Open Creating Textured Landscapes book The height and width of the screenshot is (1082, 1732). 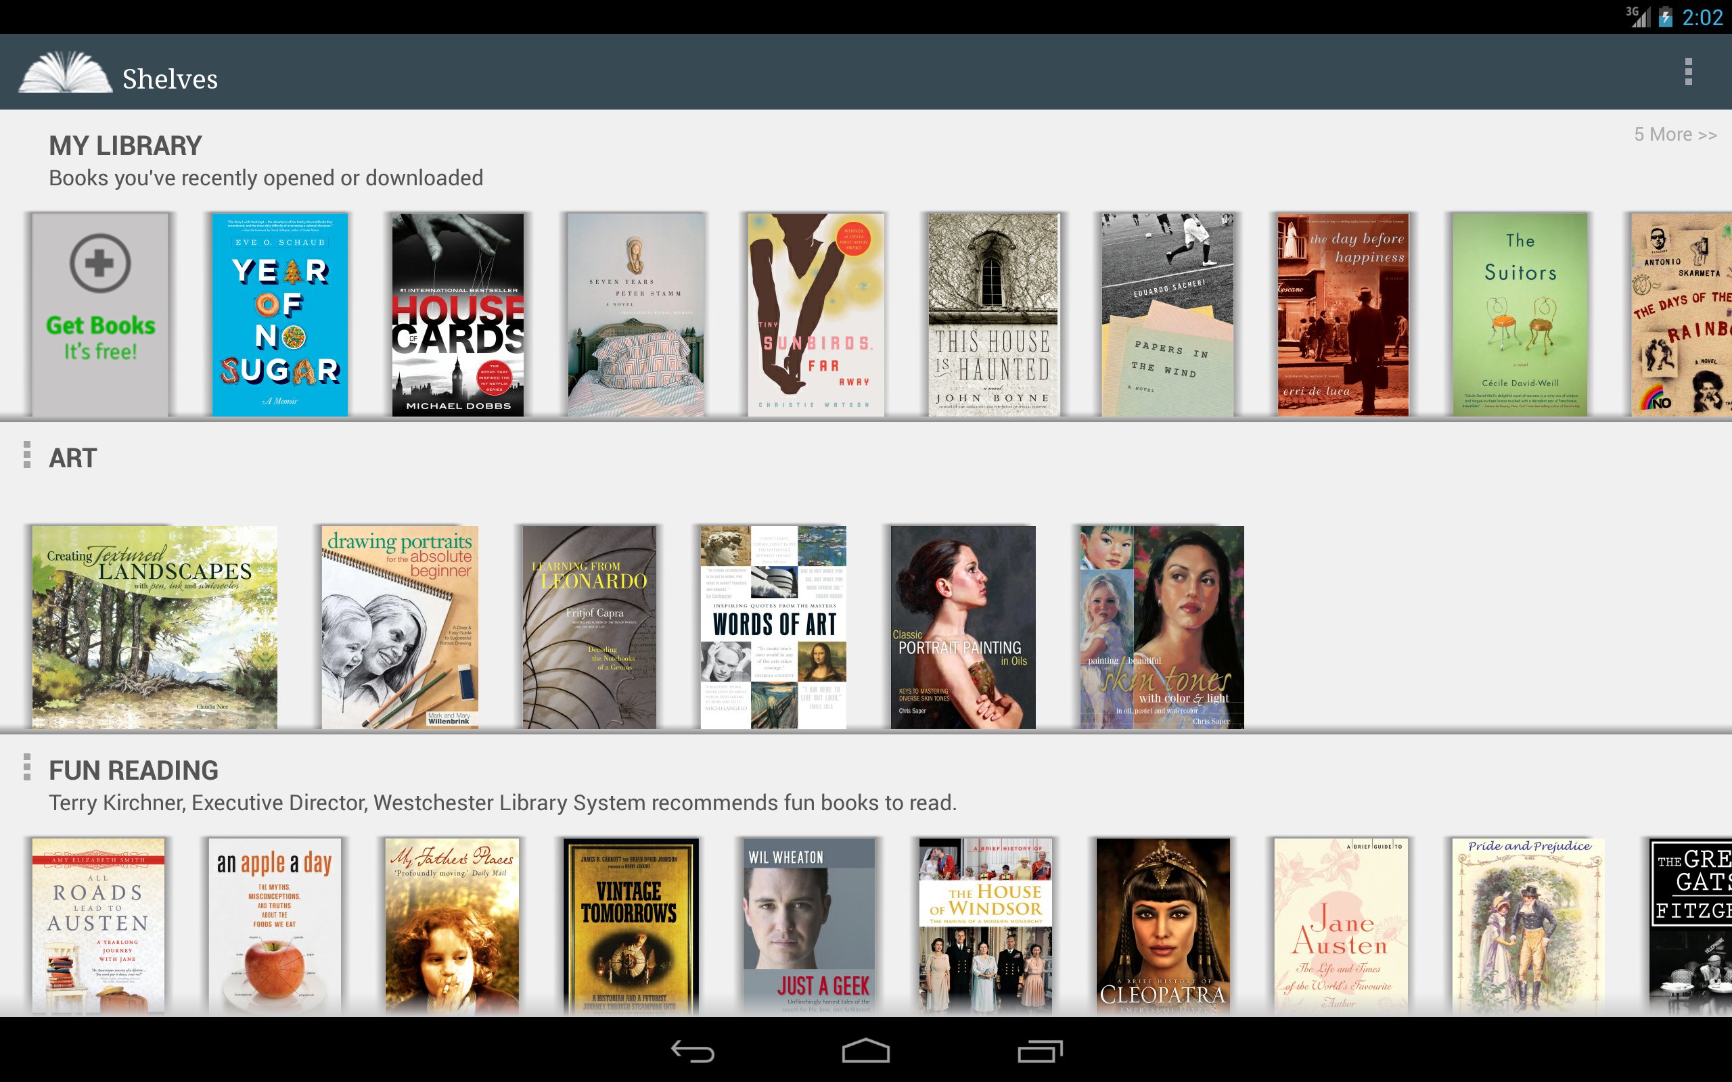[154, 628]
